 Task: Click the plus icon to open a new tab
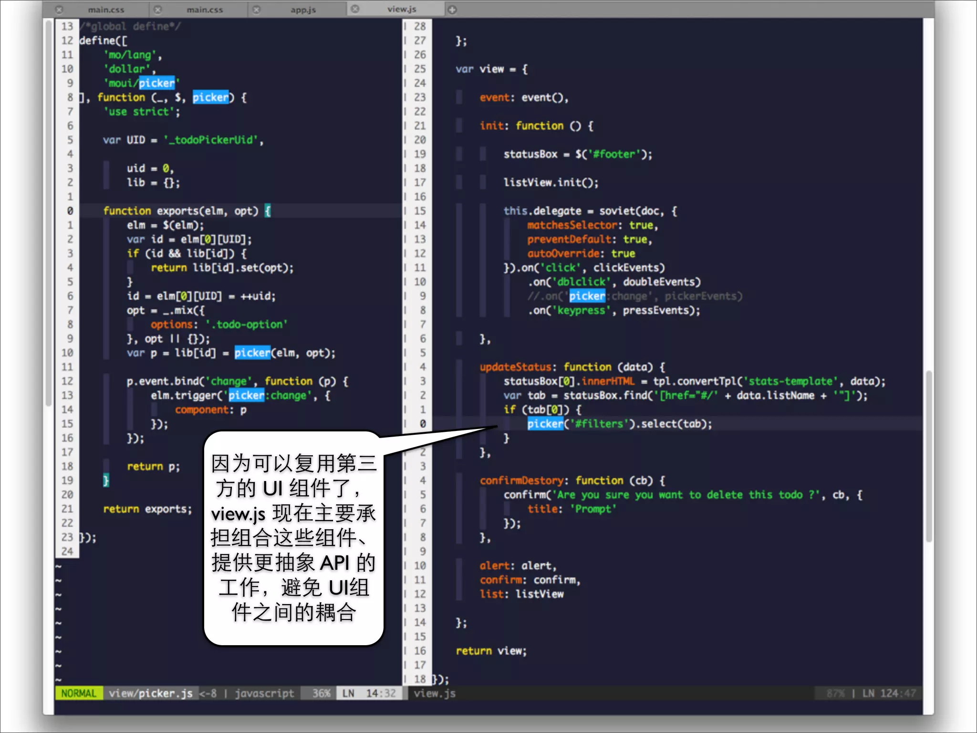point(452,10)
